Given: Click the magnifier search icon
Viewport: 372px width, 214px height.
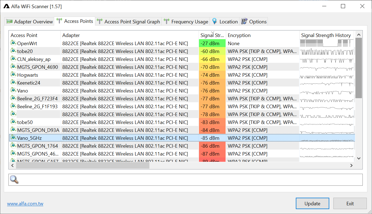Looking at the screenshot, I should tap(14, 179).
